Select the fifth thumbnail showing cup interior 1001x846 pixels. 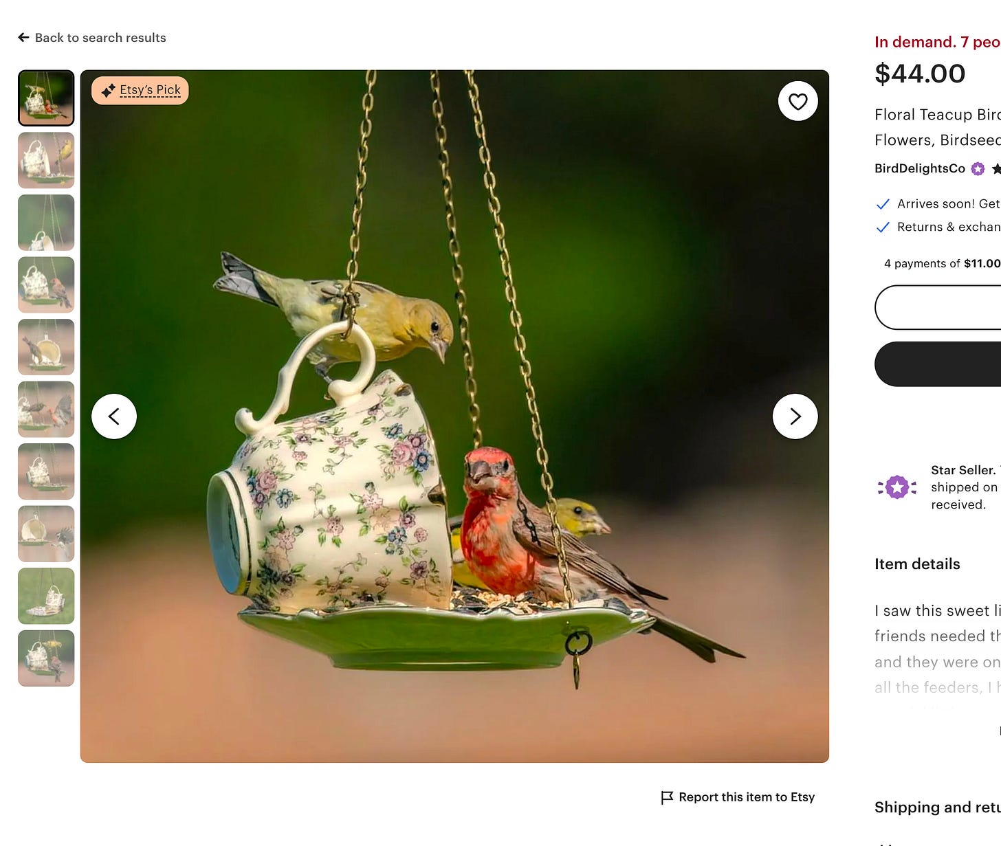[46, 347]
